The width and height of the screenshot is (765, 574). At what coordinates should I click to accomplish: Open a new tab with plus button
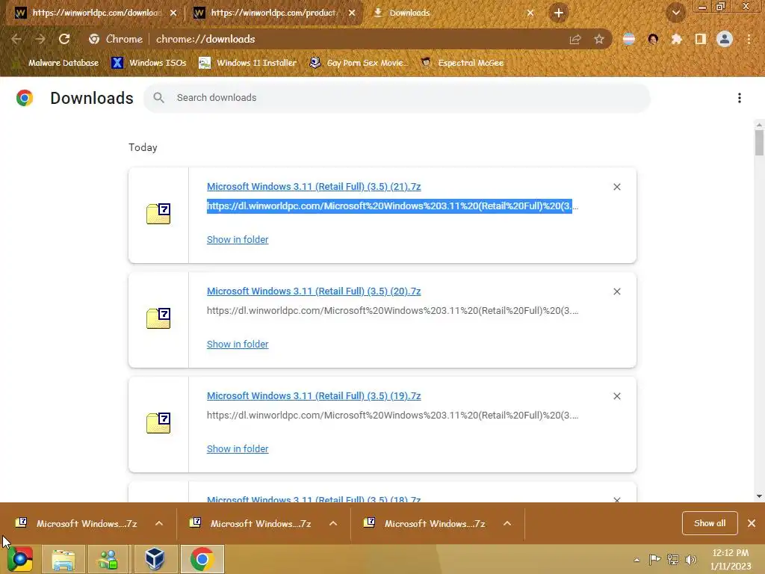(x=559, y=13)
